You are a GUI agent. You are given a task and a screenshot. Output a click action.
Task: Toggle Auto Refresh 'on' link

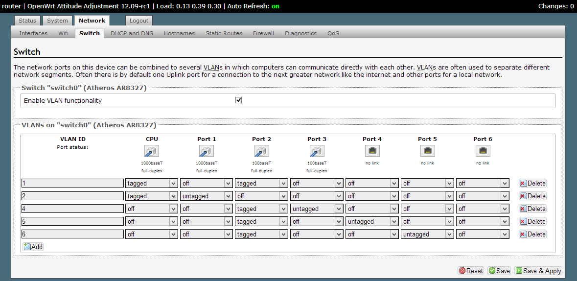click(275, 6)
